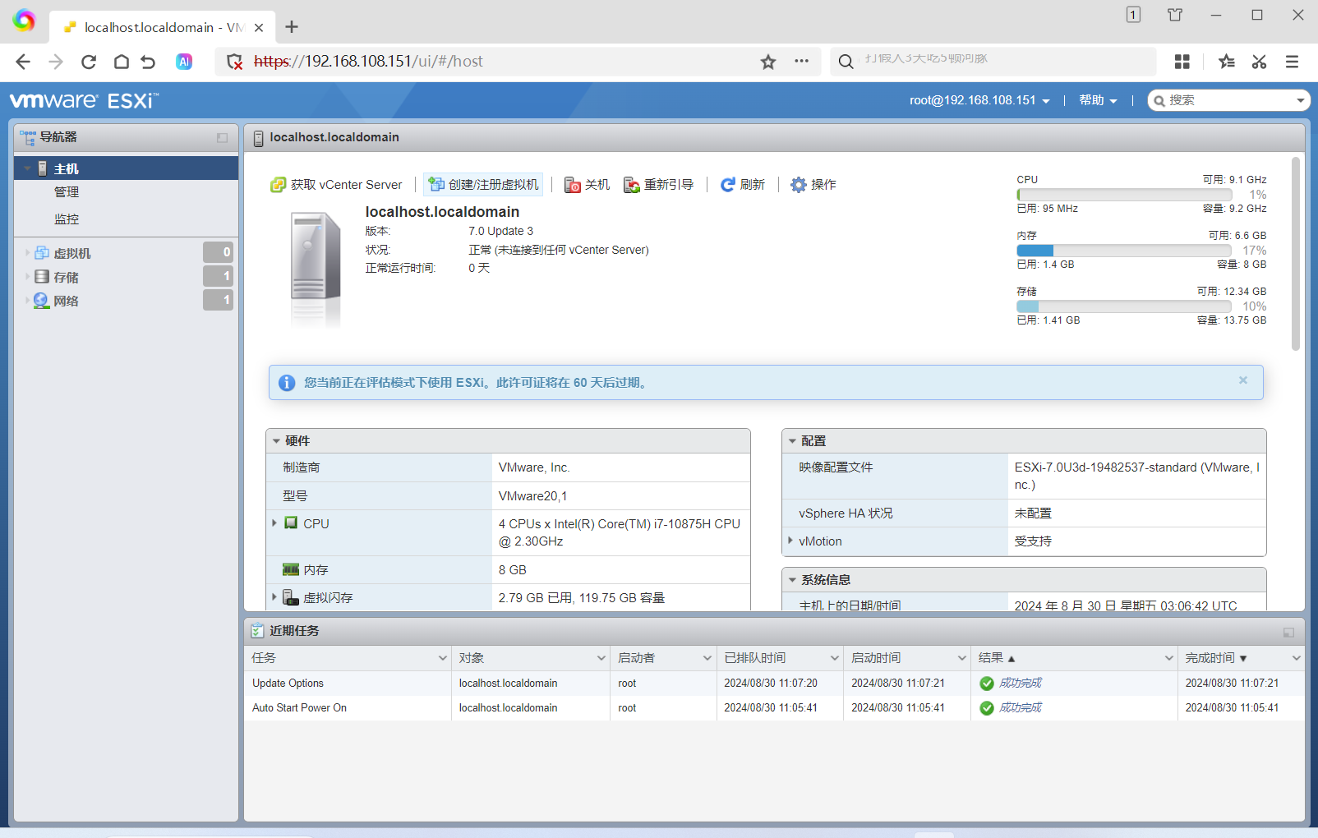
Task: Select 管理 under host in navigator
Action: [67, 192]
